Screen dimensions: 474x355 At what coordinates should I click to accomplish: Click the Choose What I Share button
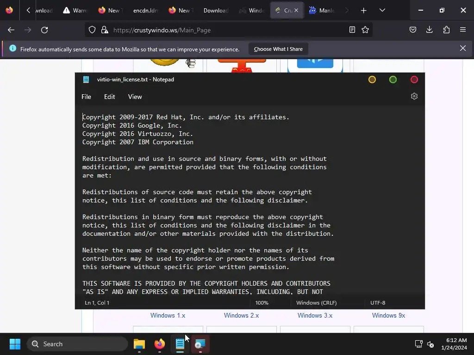coord(278,49)
